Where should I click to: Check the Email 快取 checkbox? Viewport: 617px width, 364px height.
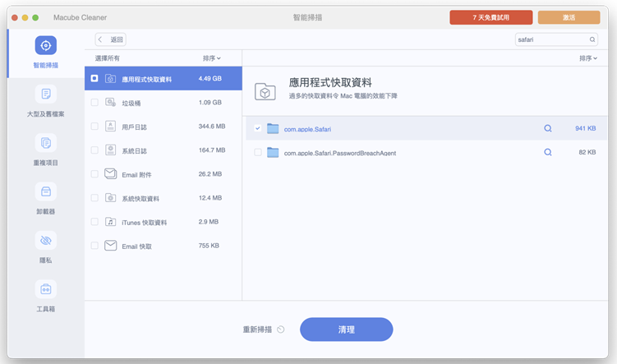(x=94, y=246)
